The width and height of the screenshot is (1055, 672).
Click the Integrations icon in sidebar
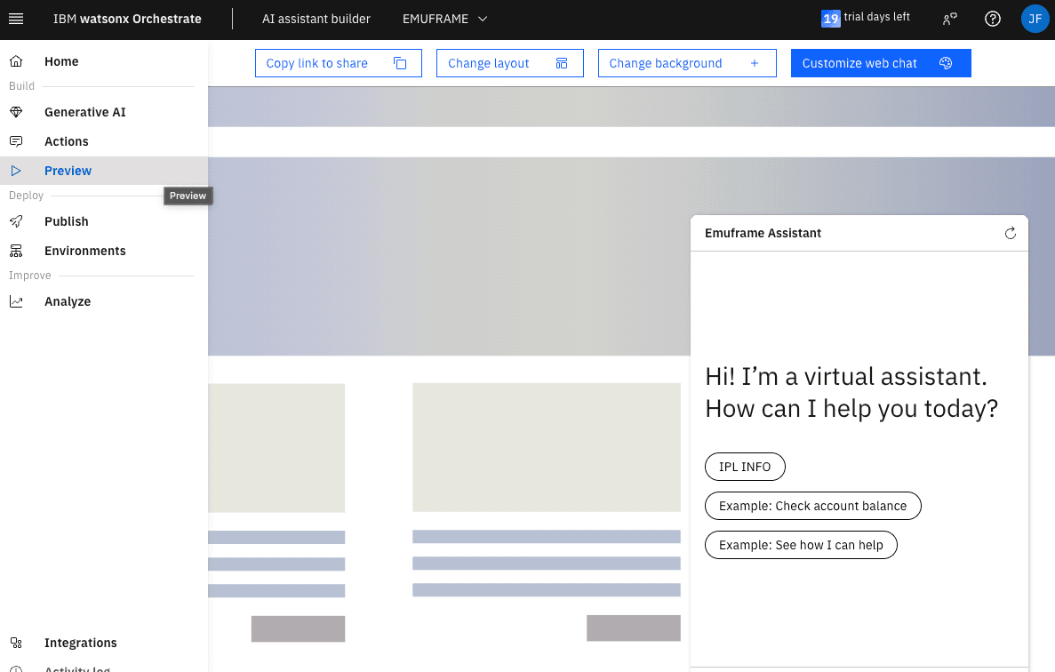click(x=16, y=643)
